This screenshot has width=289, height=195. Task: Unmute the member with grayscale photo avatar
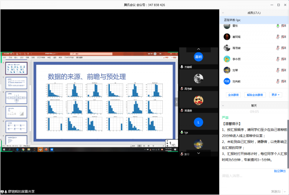(x=278, y=48)
